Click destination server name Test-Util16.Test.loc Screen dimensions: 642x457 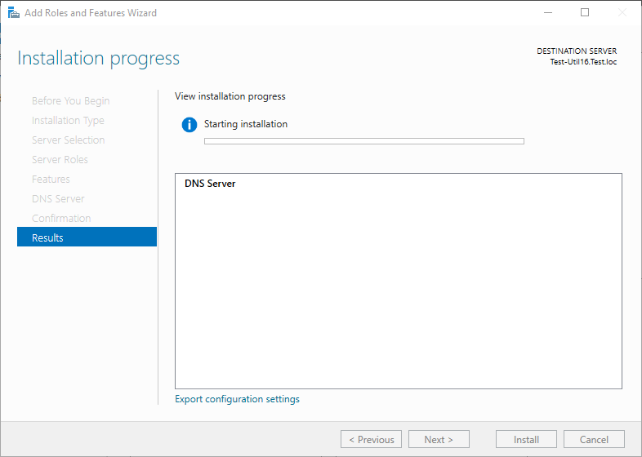[x=583, y=62]
